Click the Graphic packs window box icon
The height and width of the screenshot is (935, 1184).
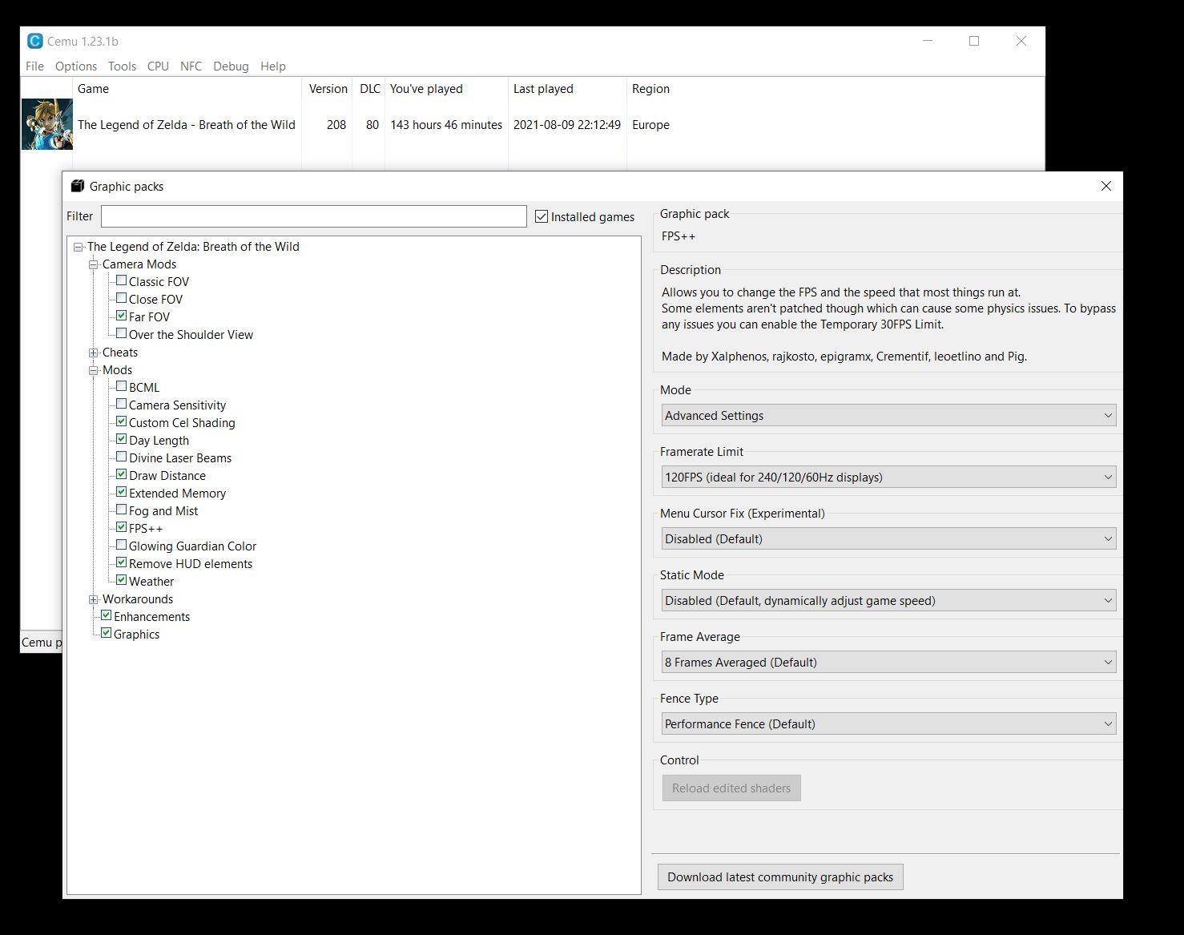78,186
